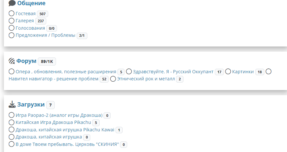Open the Китайская Игра Дракоша Pikachu download
This screenshot has width=287, height=152.
click(53, 122)
